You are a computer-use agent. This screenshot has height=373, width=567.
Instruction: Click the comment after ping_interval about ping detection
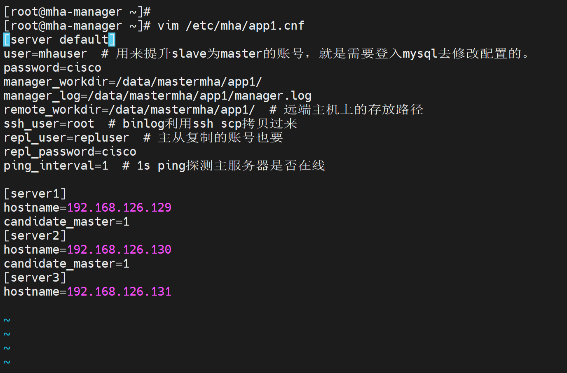pyautogui.click(x=224, y=166)
